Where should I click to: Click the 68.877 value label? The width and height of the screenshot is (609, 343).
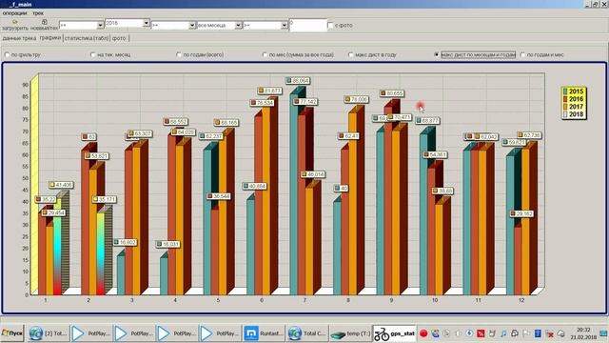427,121
